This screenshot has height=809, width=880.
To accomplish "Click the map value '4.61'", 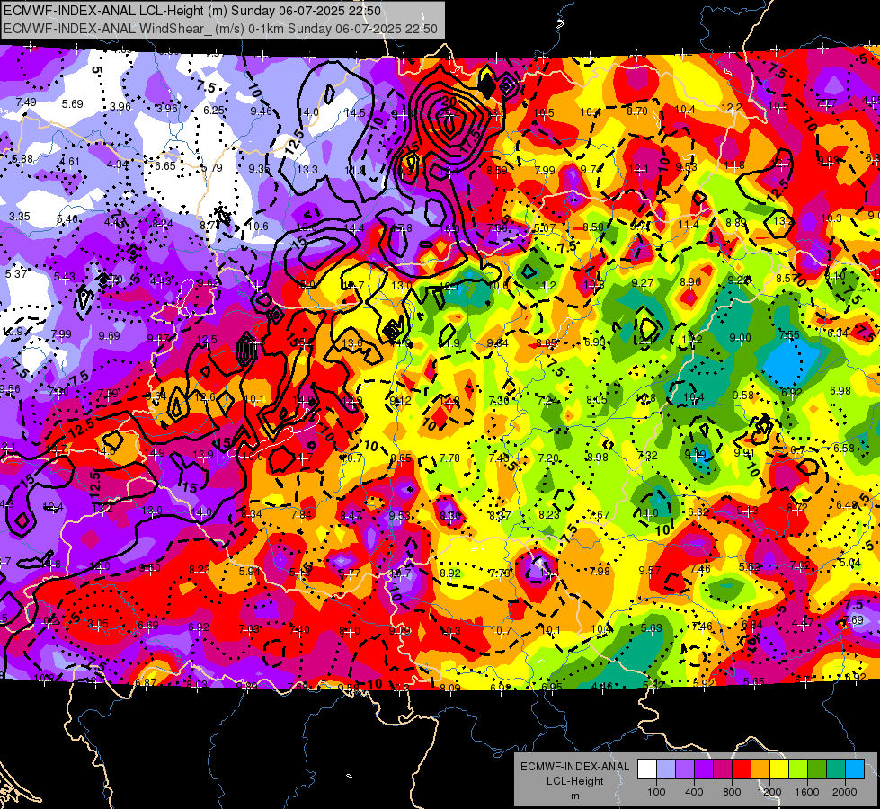I will click(x=69, y=162).
